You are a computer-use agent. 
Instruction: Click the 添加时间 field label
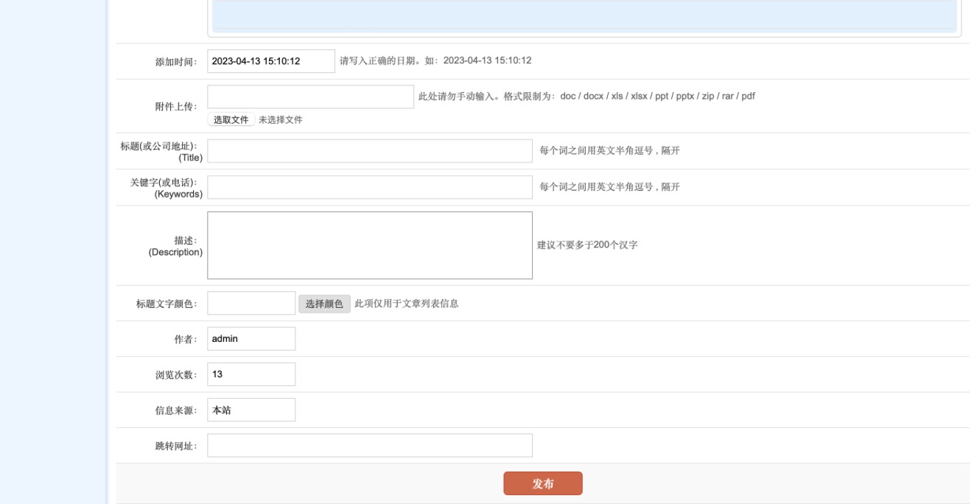pyautogui.click(x=175, y=63)
